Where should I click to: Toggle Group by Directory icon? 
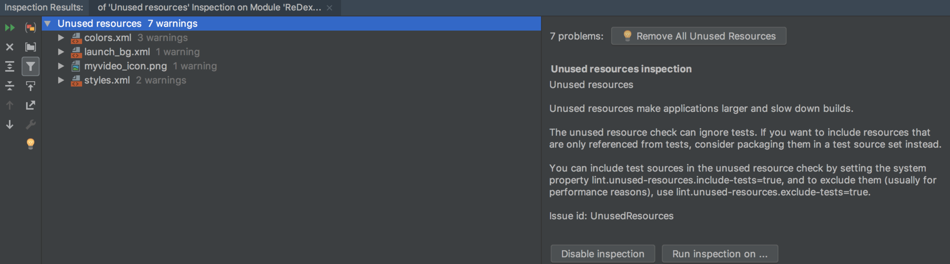[31, 47]
